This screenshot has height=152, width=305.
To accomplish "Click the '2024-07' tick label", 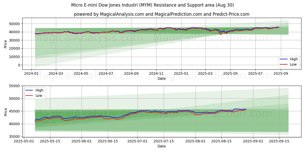I will pyautogui.click(x=106, y=73).
